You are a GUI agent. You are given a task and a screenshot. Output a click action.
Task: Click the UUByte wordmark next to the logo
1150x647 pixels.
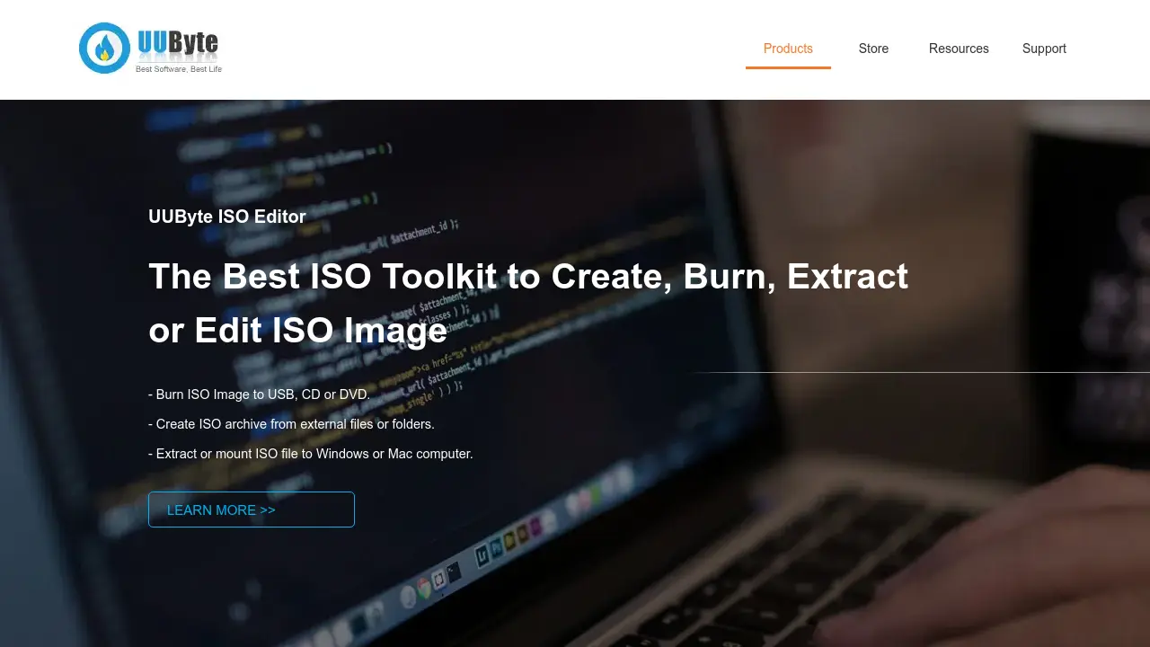click(x=177, y=41)
